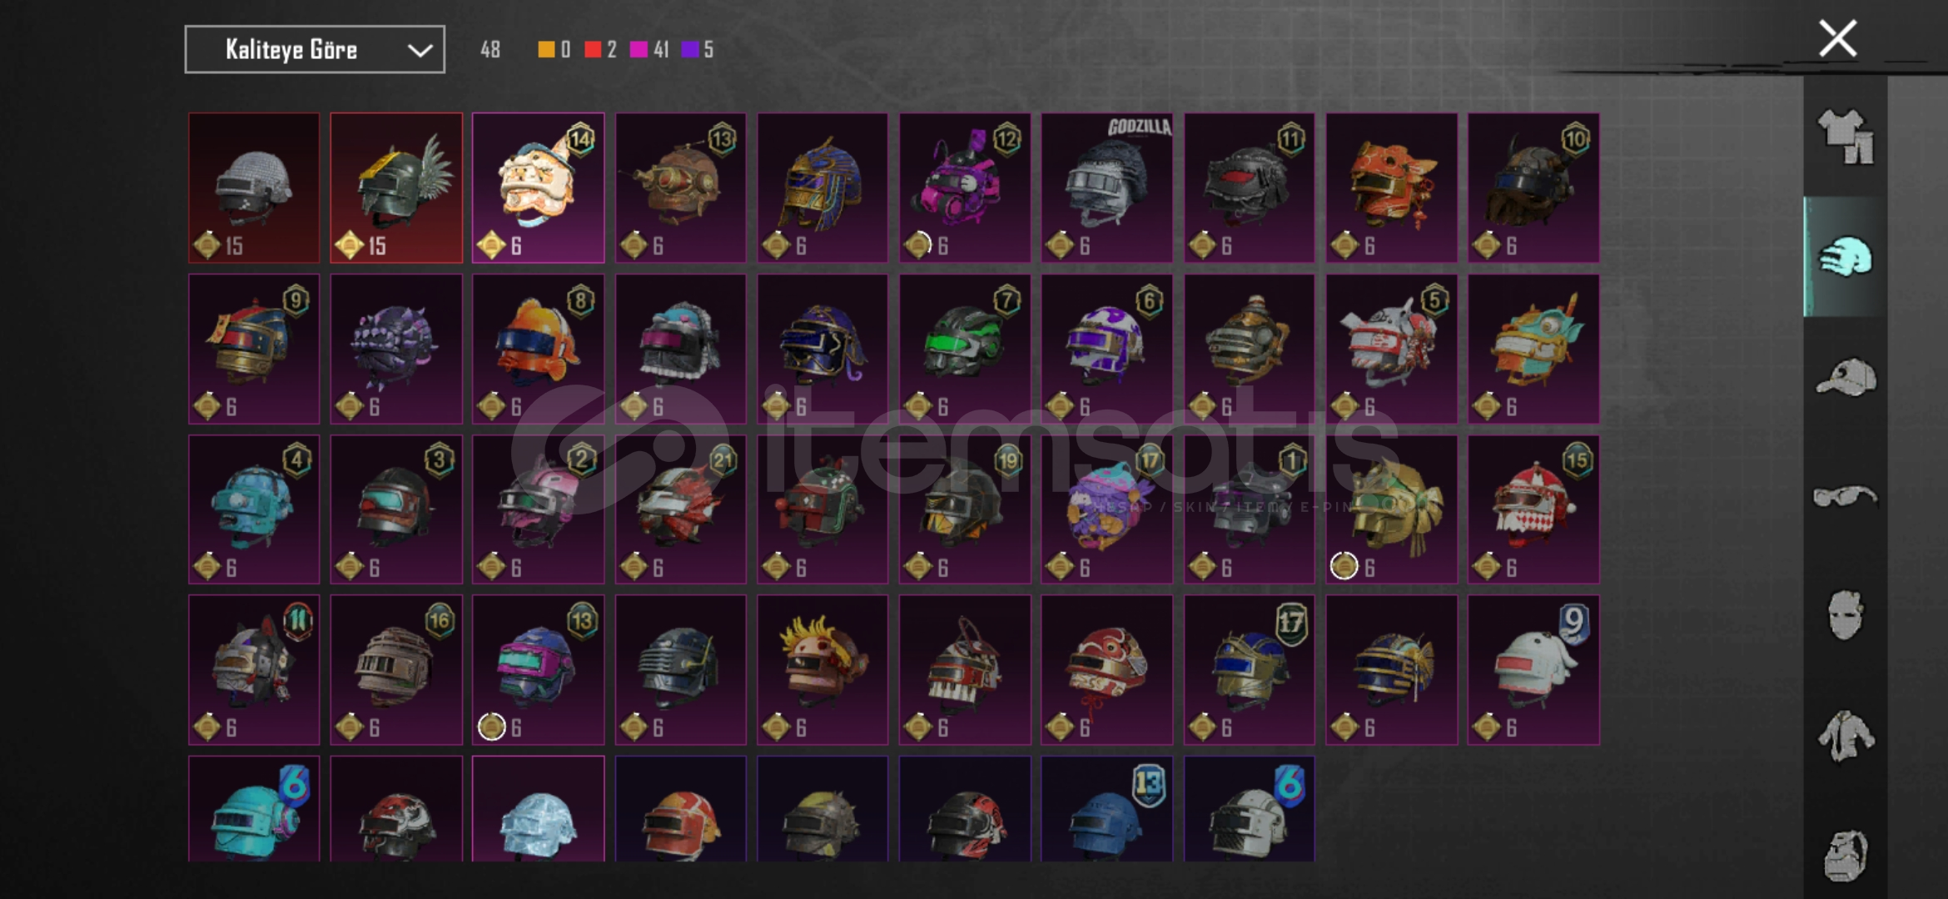The width and height of the screenshot is (1948, 899).
Task: Select the Godzilla helmet skin
Action: click(x=1107, y=188)
